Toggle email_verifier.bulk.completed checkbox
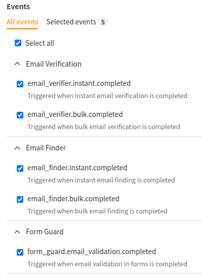The image size is (202, 278). click(20, 115)
